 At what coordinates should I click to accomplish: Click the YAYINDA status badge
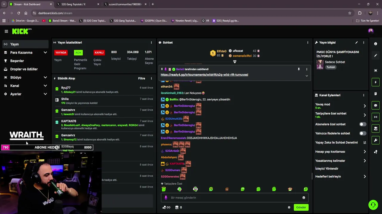point(61,53)
